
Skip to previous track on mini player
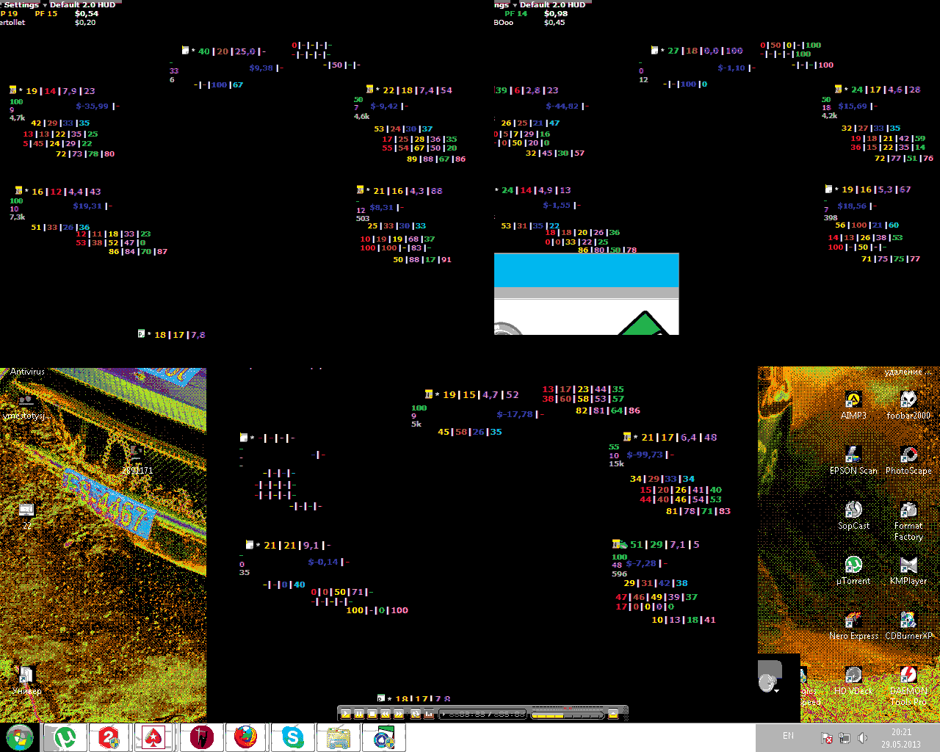click(x=386, y=714)
